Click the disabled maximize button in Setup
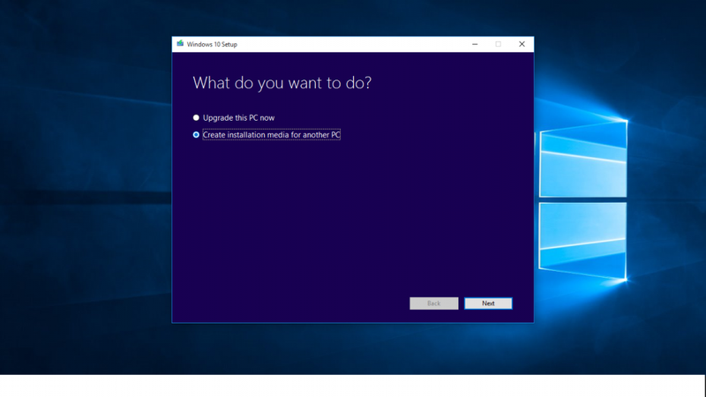This screenshot has height=397, width=706. (x=498, y=44)
